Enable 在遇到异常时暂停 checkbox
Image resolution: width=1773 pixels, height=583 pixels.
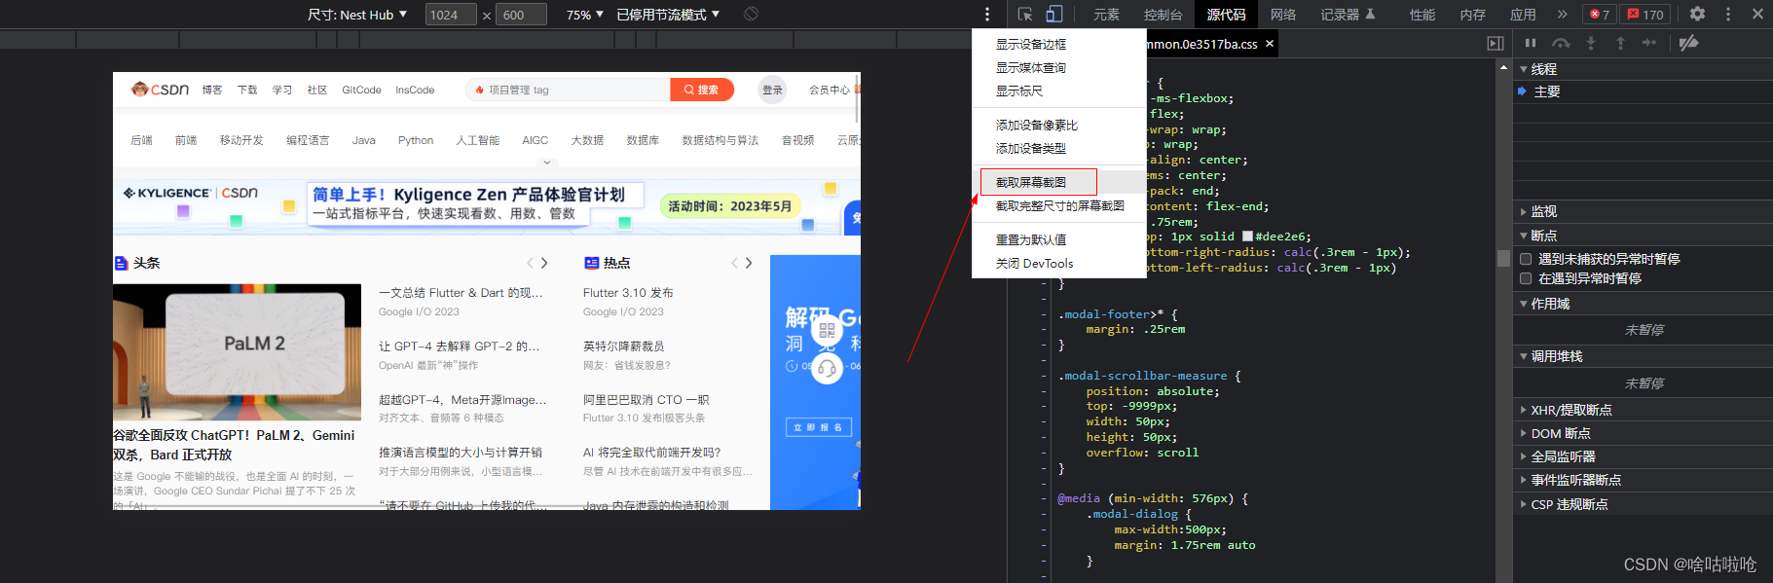coord(1526,278)
